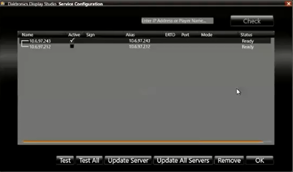
Task: Select the 10.6.97.212 name row
Action: (x=40, y=47)
